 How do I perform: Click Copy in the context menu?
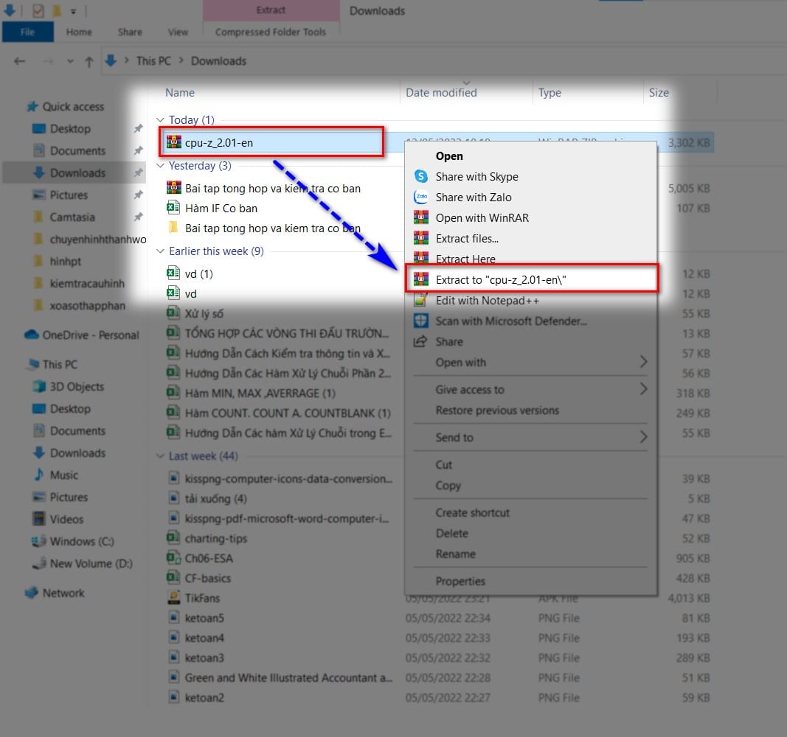[448, 486]
